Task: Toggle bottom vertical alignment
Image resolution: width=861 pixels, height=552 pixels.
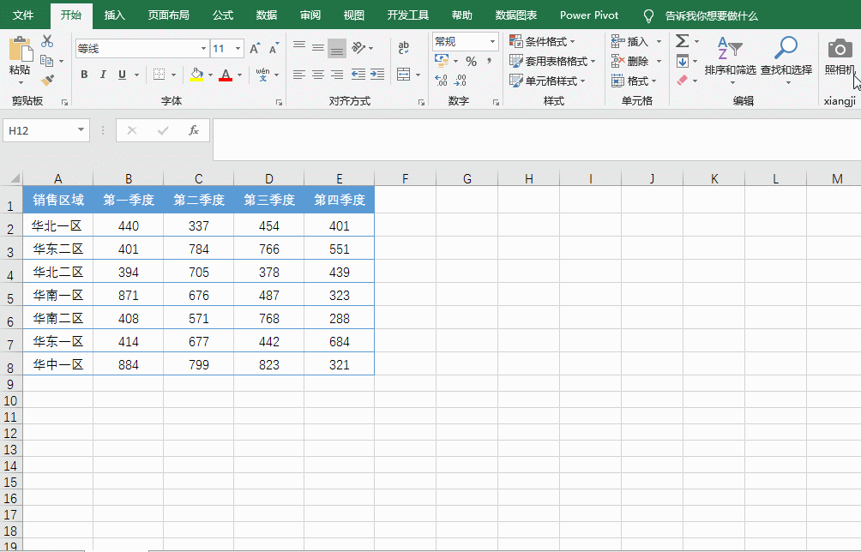Action: 337,48
